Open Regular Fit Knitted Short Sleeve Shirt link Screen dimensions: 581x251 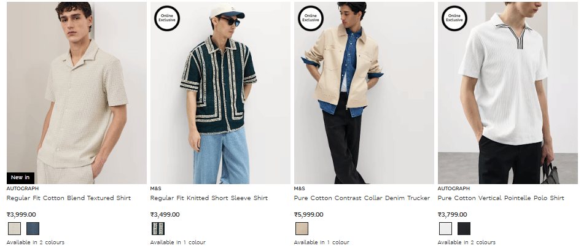209,198
